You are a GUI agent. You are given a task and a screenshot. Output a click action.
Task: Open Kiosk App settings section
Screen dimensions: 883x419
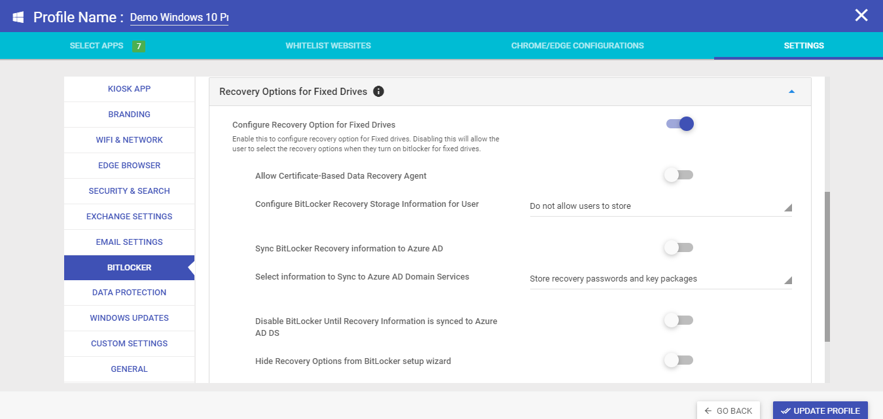[x=130, y=89]
